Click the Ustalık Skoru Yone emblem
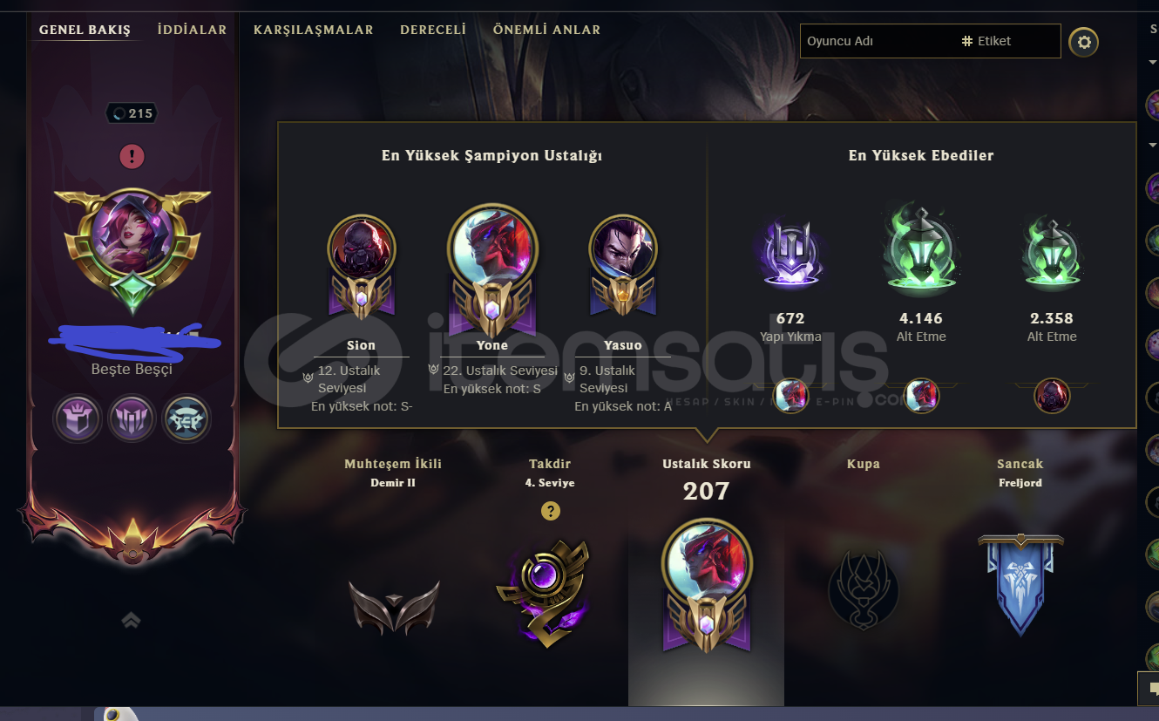This screenshot has width=1159, height=721. pos(706,586)
